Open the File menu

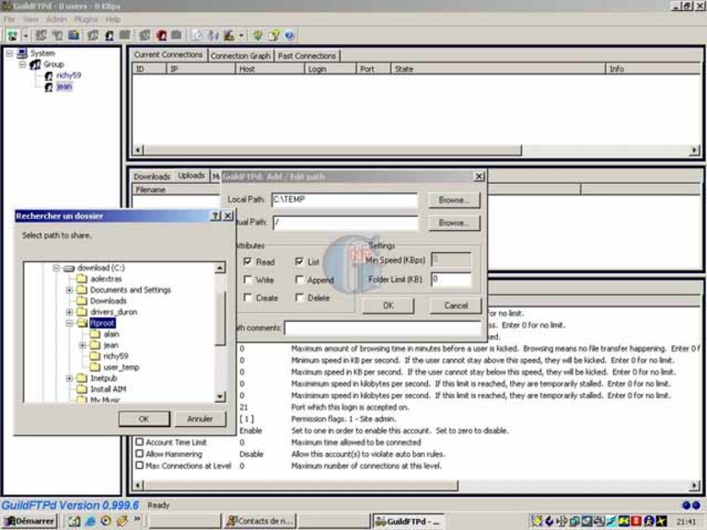9,19
